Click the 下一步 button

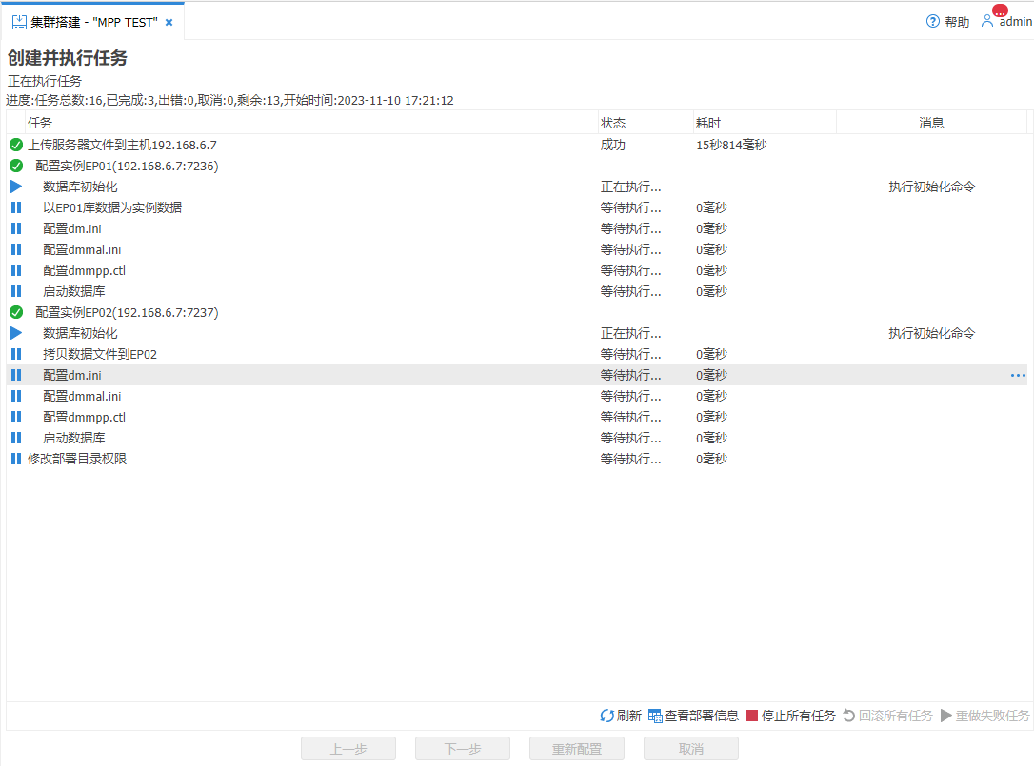click(x=462, y=748)
